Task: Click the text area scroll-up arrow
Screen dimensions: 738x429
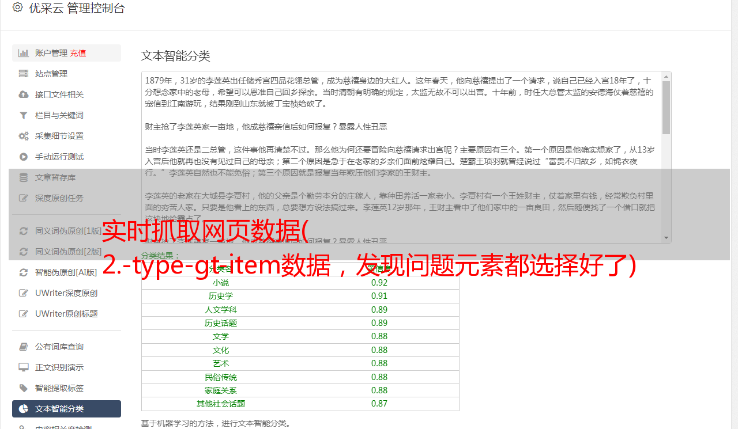Action: 667,76
